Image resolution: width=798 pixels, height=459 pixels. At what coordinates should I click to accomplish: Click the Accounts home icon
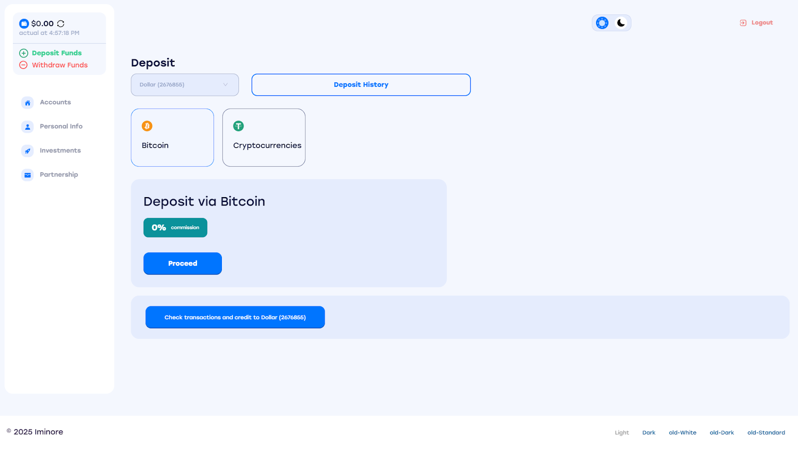pyautogui.click(x=27, y=103)
